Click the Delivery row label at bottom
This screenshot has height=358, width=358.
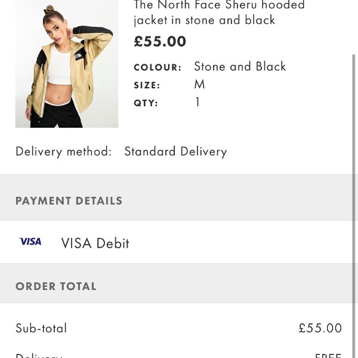[39, 356]
